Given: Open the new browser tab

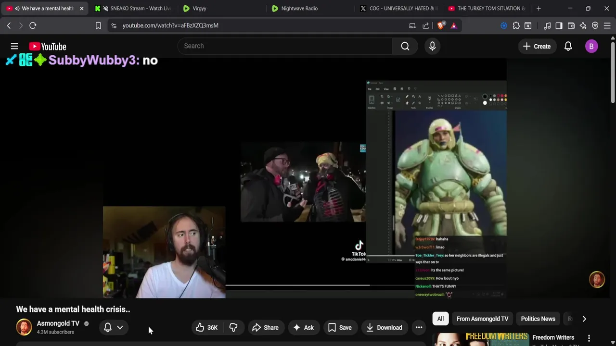Looking at the screenshot, I should pos(539,8).
